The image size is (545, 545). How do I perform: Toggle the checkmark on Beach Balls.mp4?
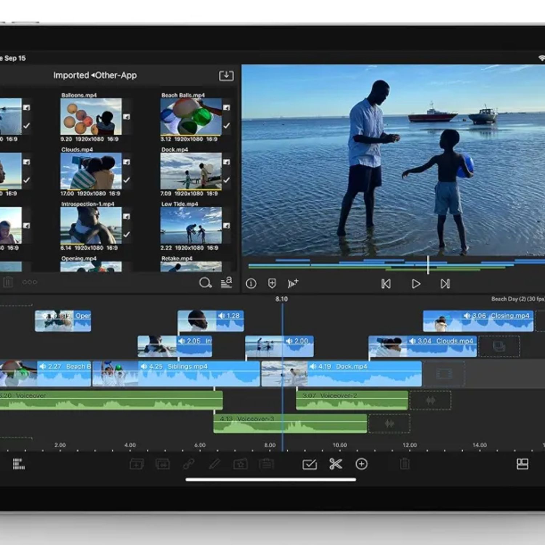pyautogui.click(x=227, y=126)
